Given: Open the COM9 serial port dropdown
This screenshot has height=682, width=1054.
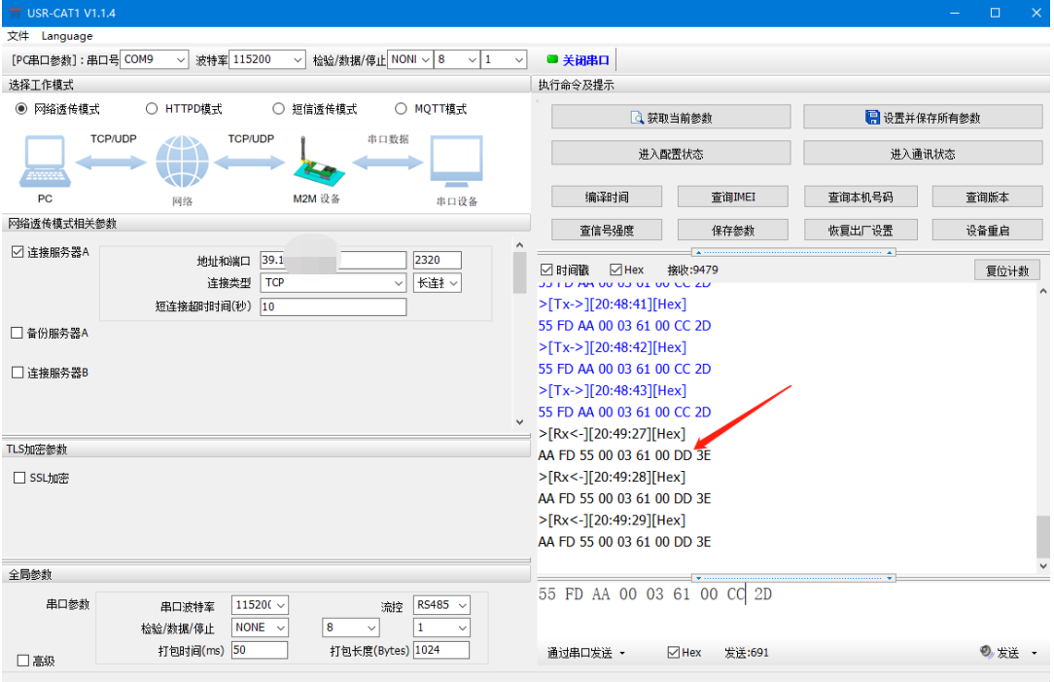Looking at the screenshot, I should [x=155, y=60].
